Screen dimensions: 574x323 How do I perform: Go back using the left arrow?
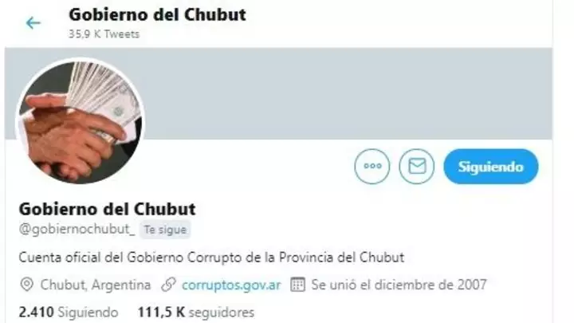pyautogui.click(x=33, y=23)
